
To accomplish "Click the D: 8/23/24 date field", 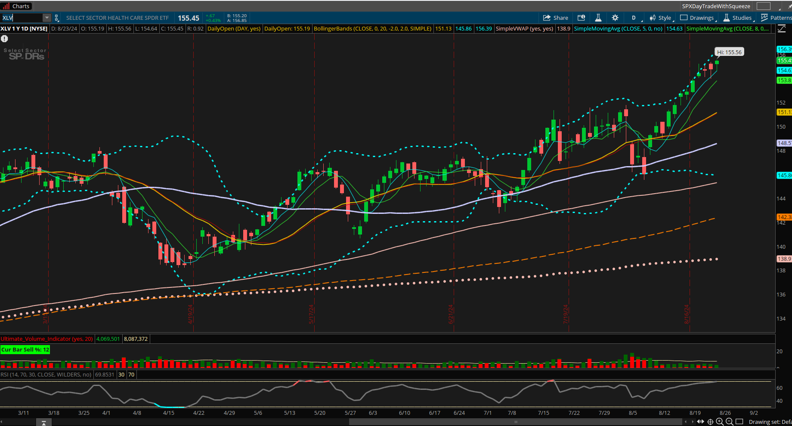I will (64, 29).
